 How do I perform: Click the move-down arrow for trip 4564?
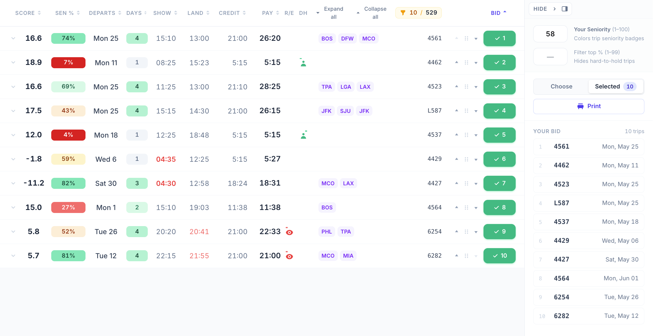click(476, 208)
